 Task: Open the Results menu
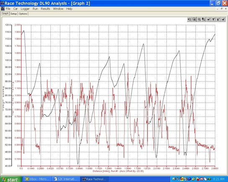pos(45,9)
